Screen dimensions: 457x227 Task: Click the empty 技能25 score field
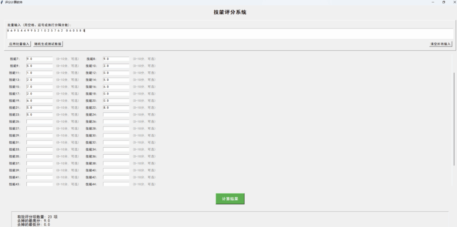39,121
